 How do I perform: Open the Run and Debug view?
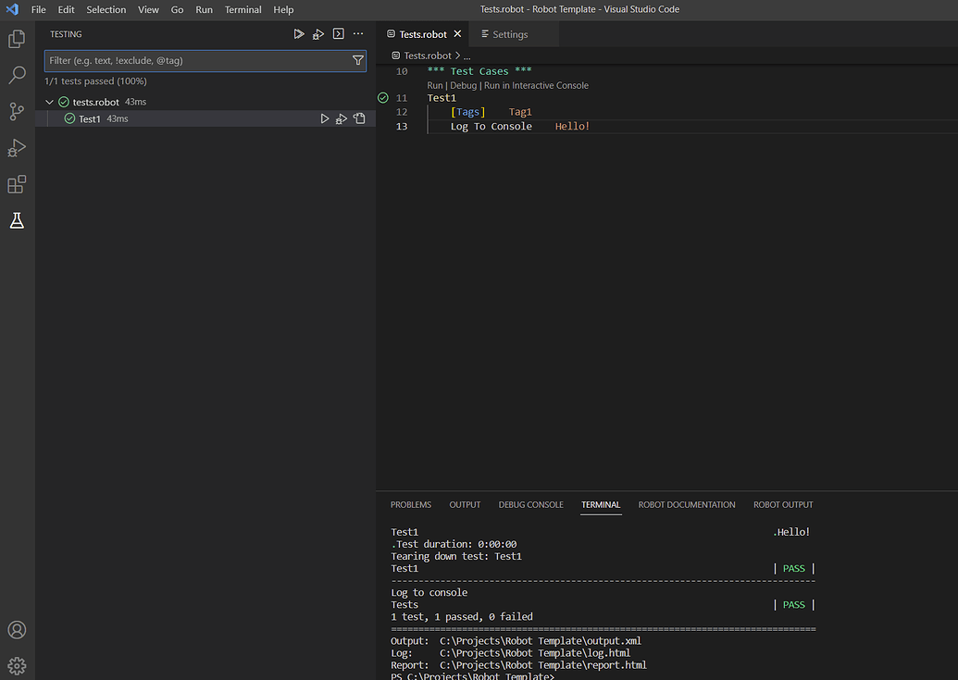pos(17,148)
